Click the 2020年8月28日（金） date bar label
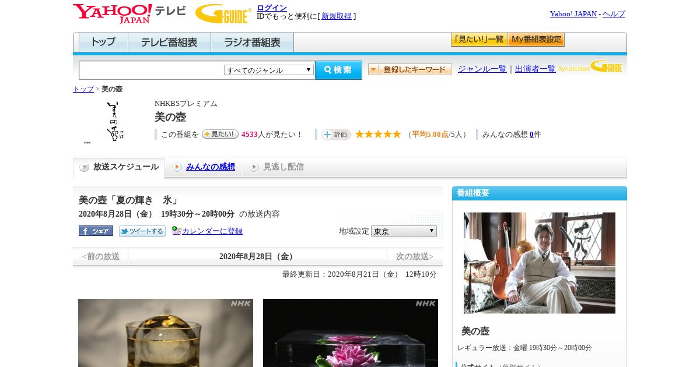The height and width of the screenshot is (367, 700). coord(257,257)
